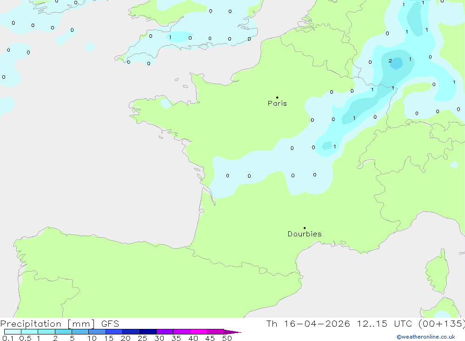Click the 2 mm precipitation value marker

tap(390, 60)
